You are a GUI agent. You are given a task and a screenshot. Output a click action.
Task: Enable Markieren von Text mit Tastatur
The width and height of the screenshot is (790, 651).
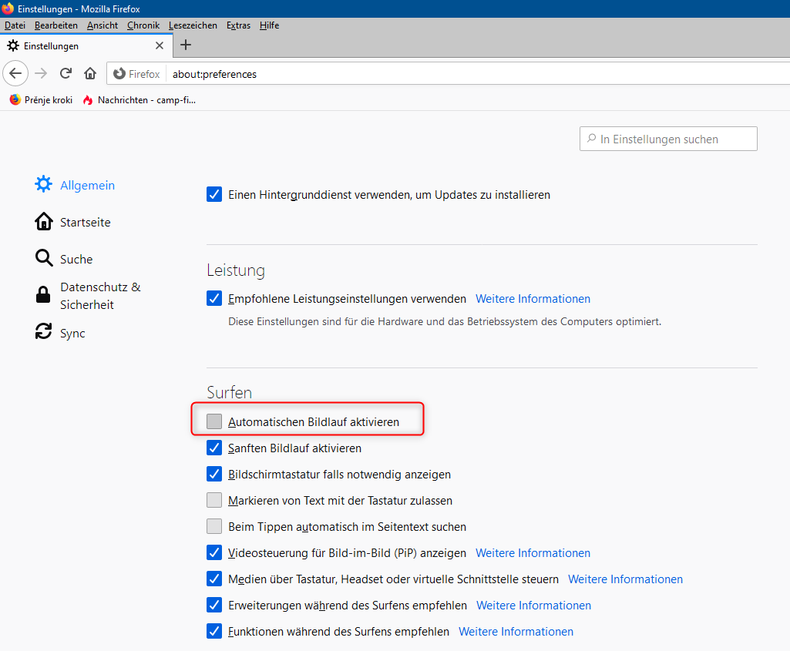coord(214,500)
